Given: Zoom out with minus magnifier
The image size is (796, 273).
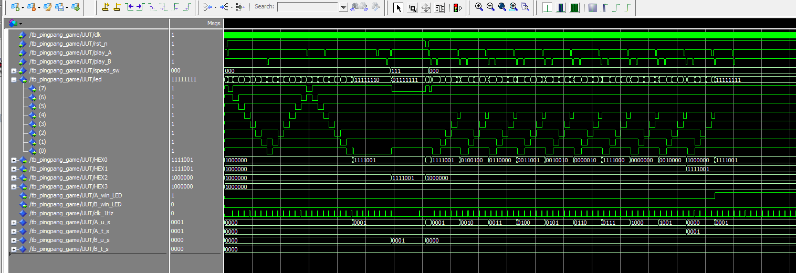Looking at the screenshot, I should click(x=490, y=7).
